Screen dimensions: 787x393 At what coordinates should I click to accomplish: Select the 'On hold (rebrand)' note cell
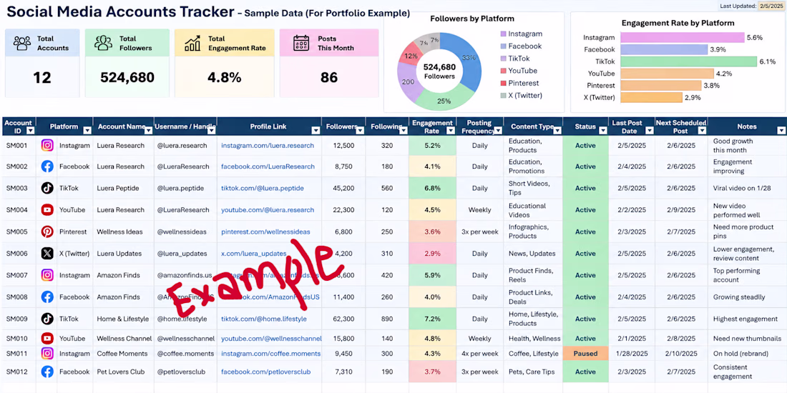[747, 354]
